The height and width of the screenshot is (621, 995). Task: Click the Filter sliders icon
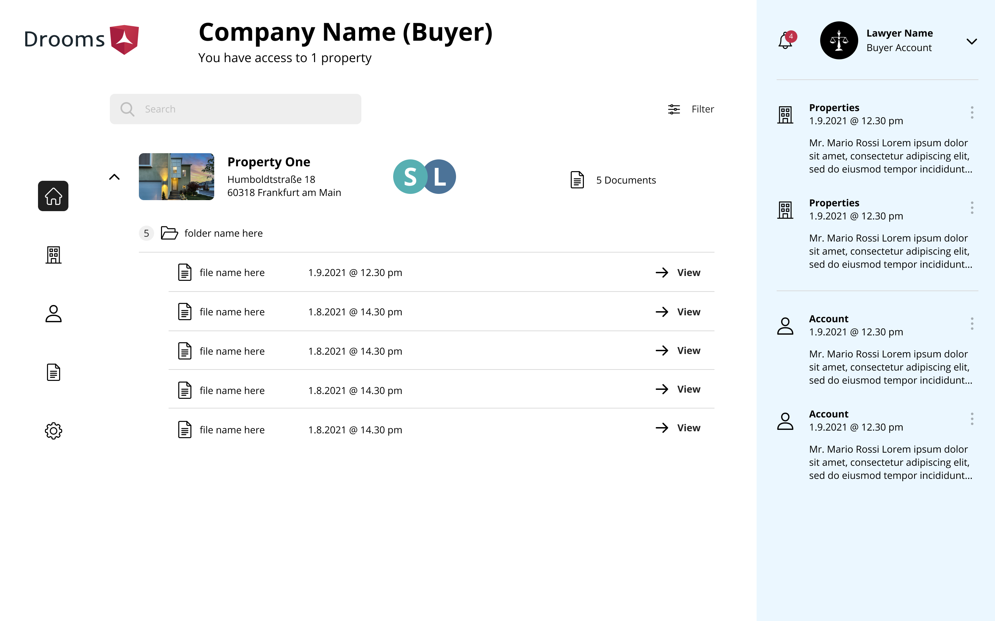tap(674, 109)
